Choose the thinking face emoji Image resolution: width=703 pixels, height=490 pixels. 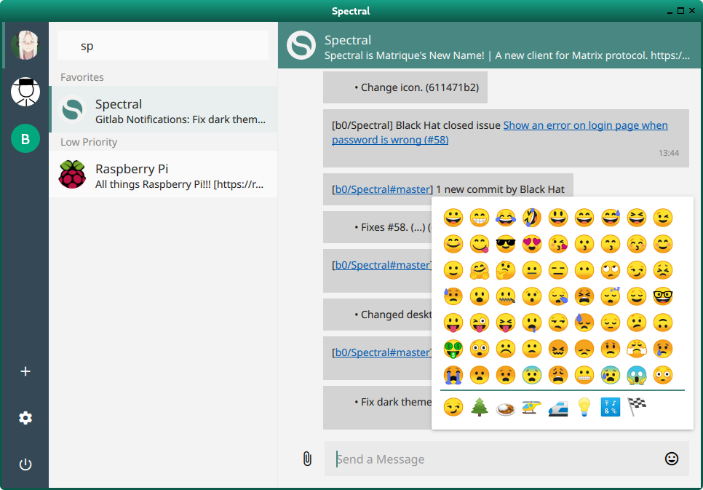[x=505, y=270]
